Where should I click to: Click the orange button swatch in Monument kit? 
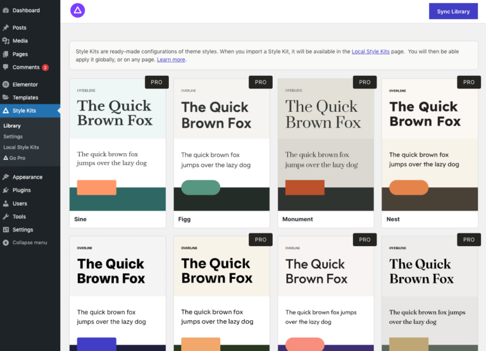pos(304,187)
